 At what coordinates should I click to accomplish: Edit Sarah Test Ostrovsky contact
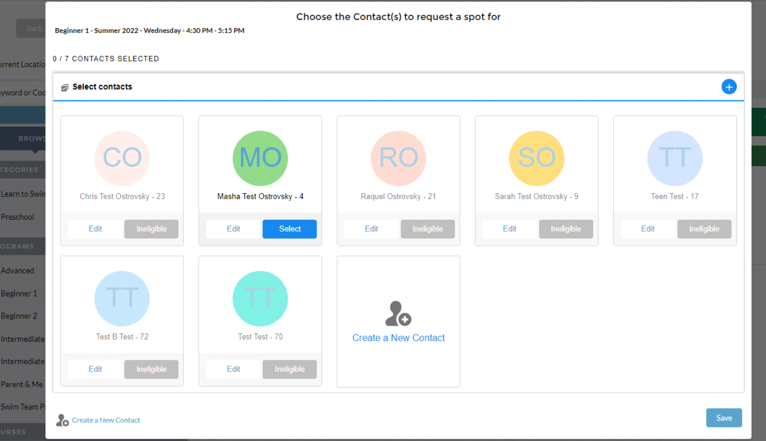(x=510, y=229)
